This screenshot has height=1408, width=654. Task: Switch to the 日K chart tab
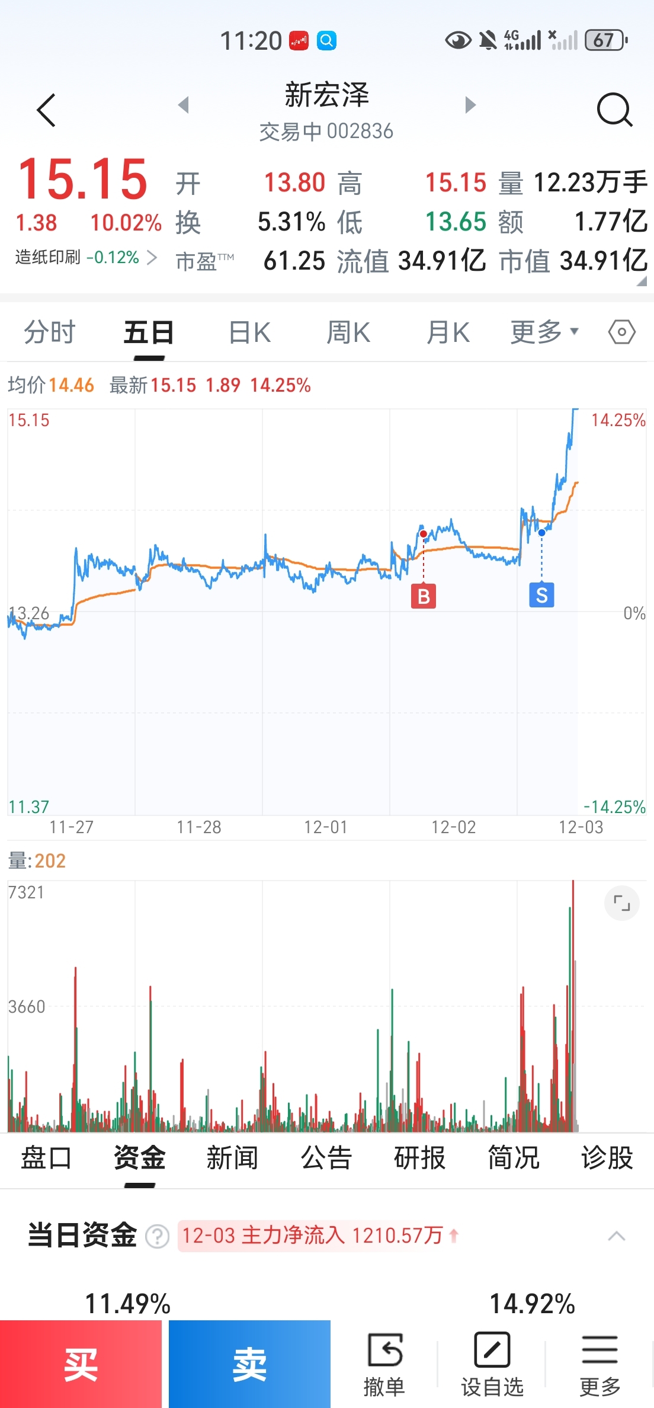tap(249, 332)
